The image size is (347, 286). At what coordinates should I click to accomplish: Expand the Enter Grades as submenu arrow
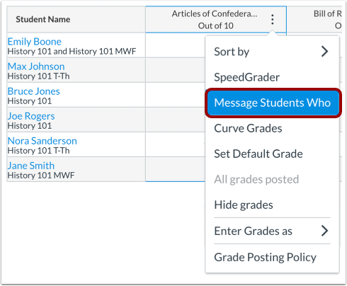click(324, 231)
